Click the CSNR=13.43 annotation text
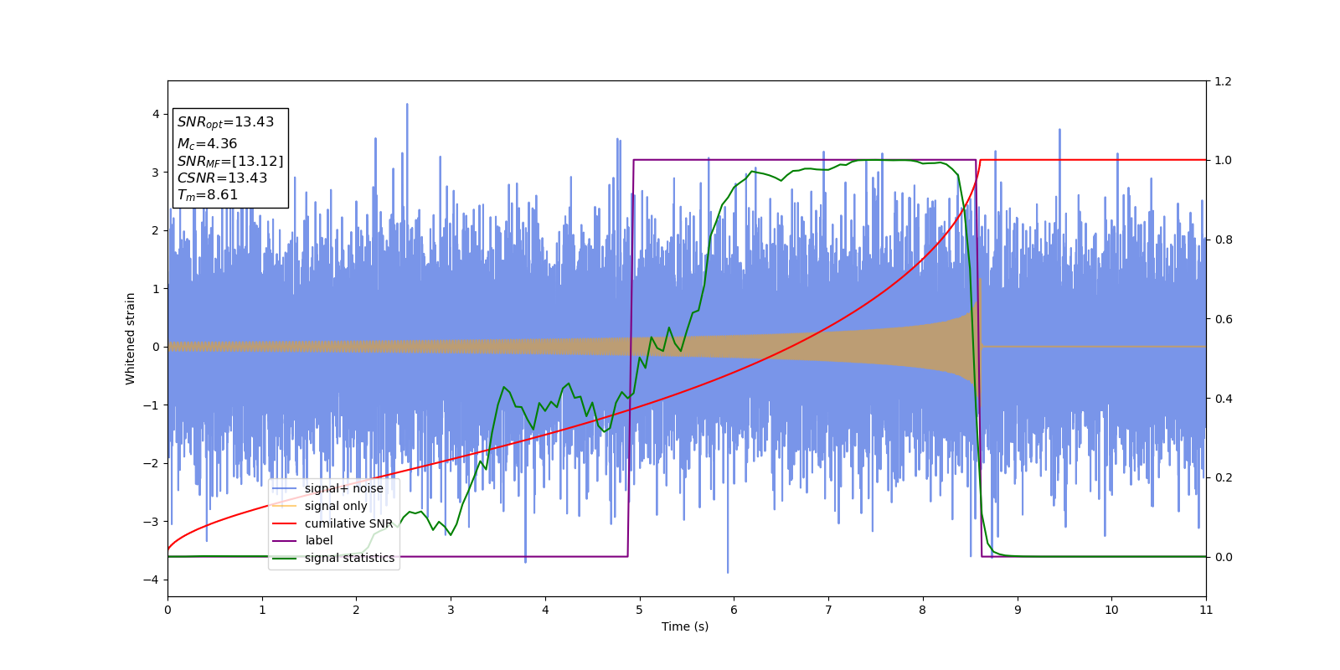The height and width of the screenshot is (670, 1340). coord(222,178)
